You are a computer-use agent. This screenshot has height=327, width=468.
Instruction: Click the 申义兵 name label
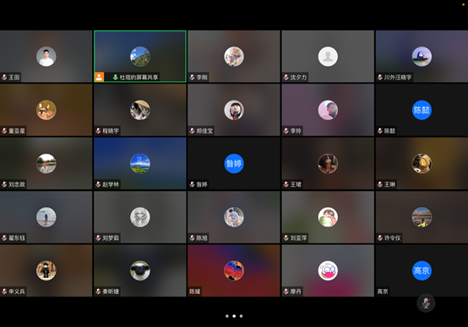point(17,292)
